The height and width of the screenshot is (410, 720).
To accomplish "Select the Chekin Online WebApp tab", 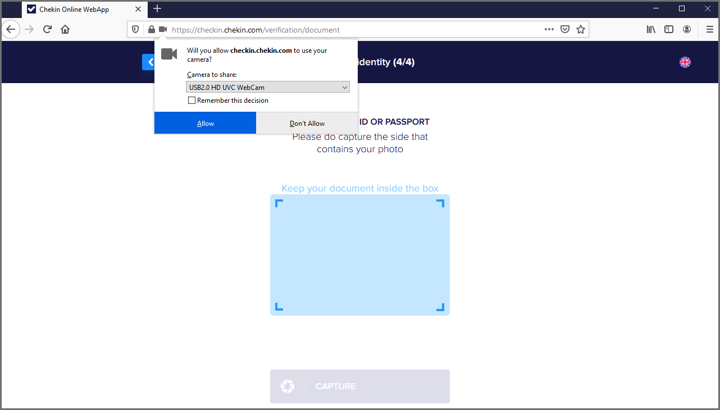I will click(x=79, y=9).
